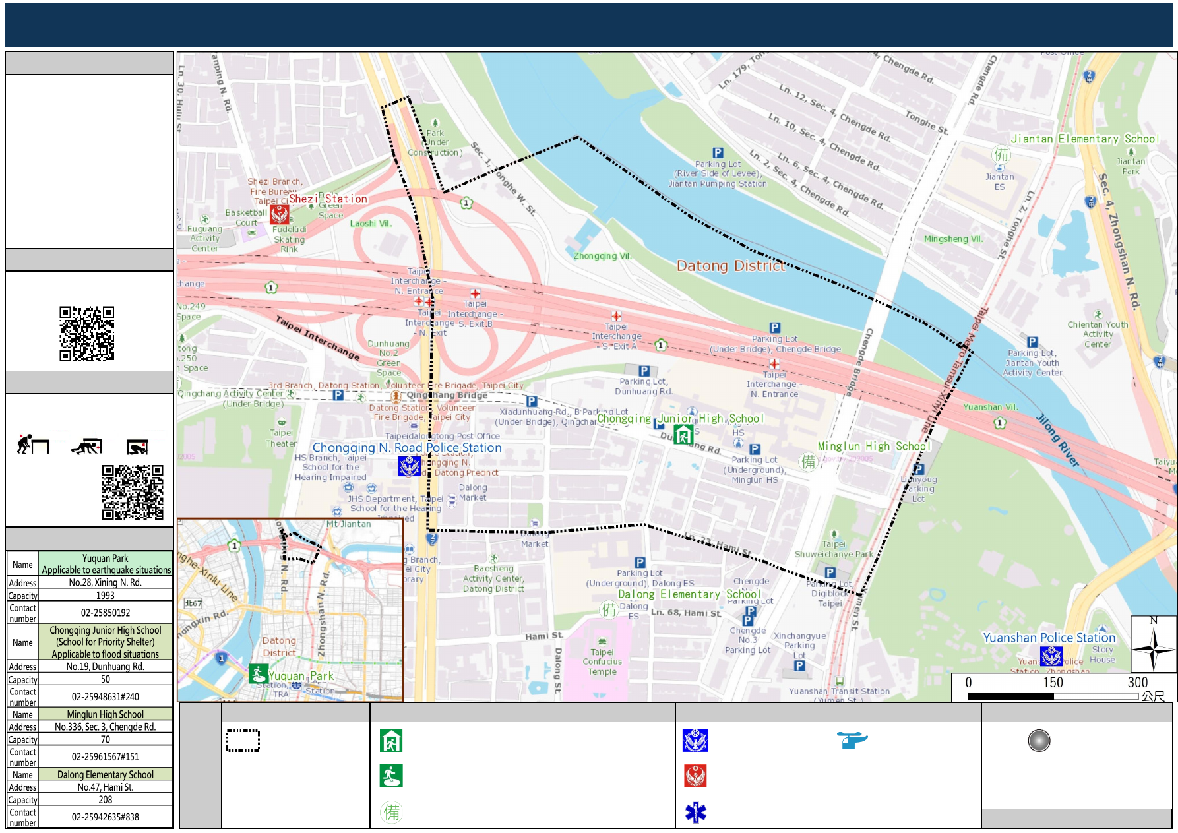Click the 0–150–300 scale bar
Screen dimensions: 1178x833
point(1053,696)
